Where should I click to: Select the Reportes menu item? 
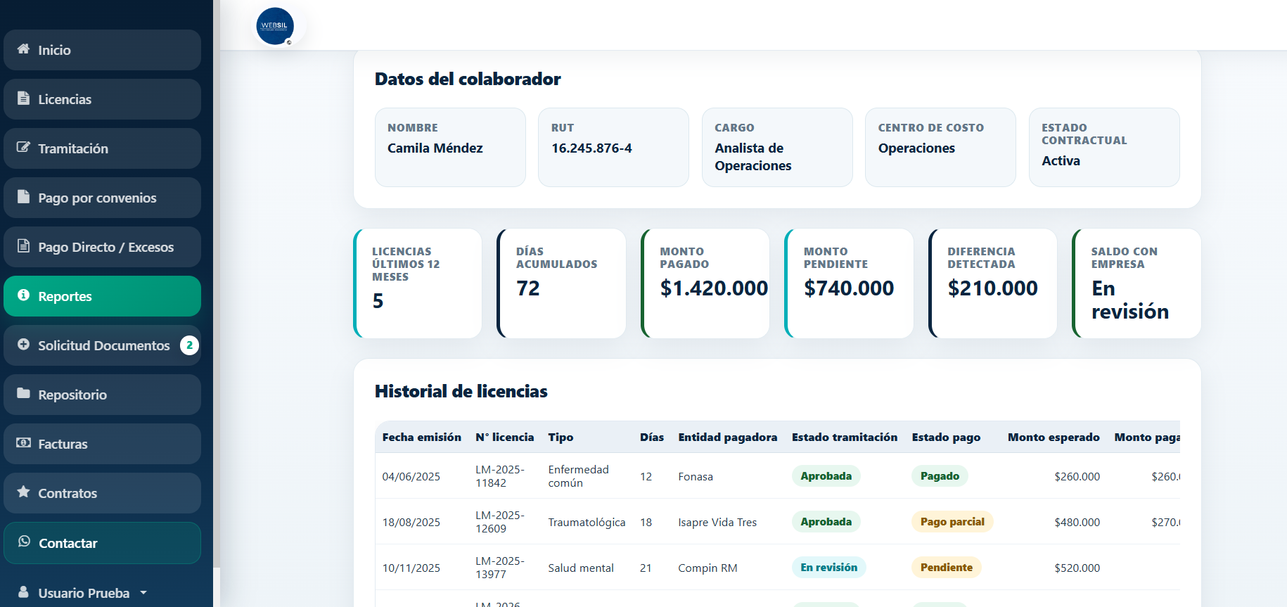pyautogui.click(x=102, y=296)
